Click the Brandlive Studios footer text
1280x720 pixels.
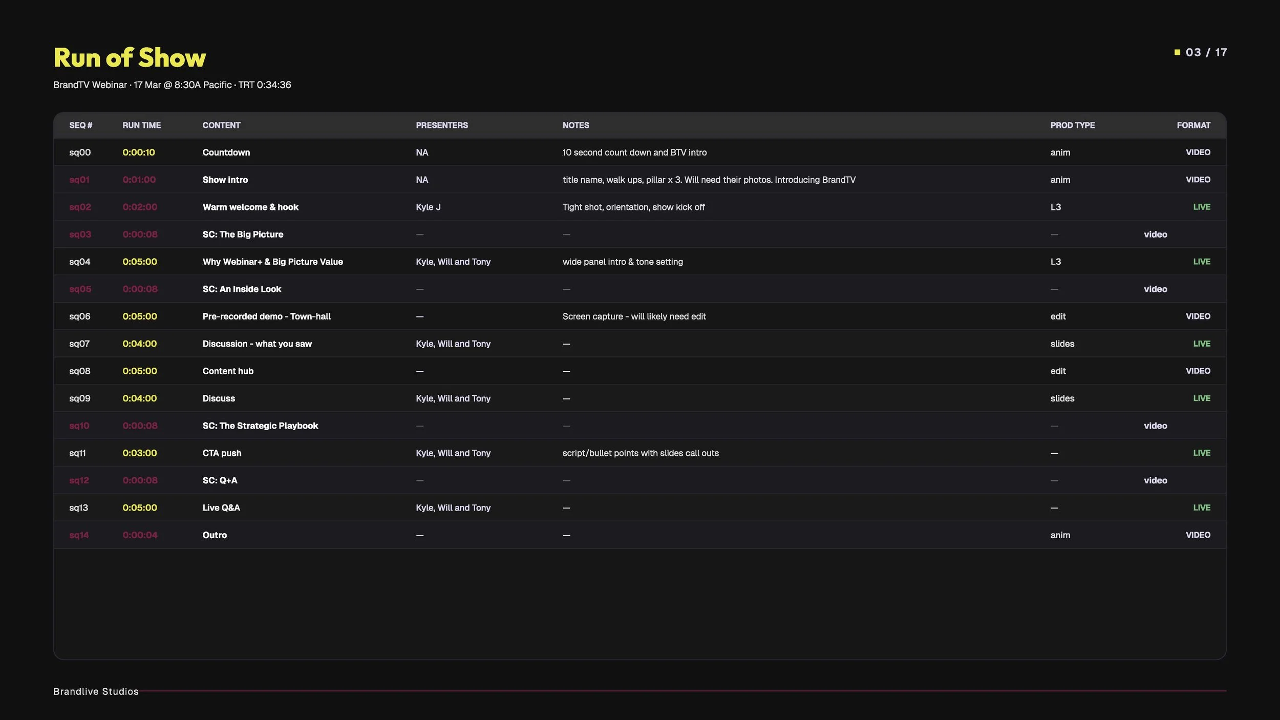click(x=96, y=691)
